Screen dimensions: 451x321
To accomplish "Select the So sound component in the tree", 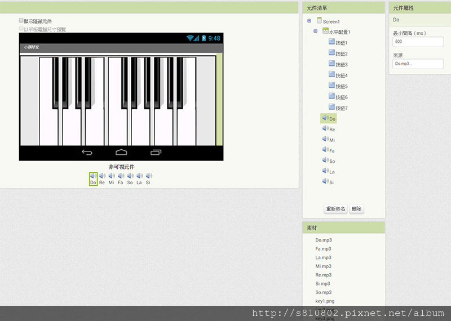I will tap(329, 160).
